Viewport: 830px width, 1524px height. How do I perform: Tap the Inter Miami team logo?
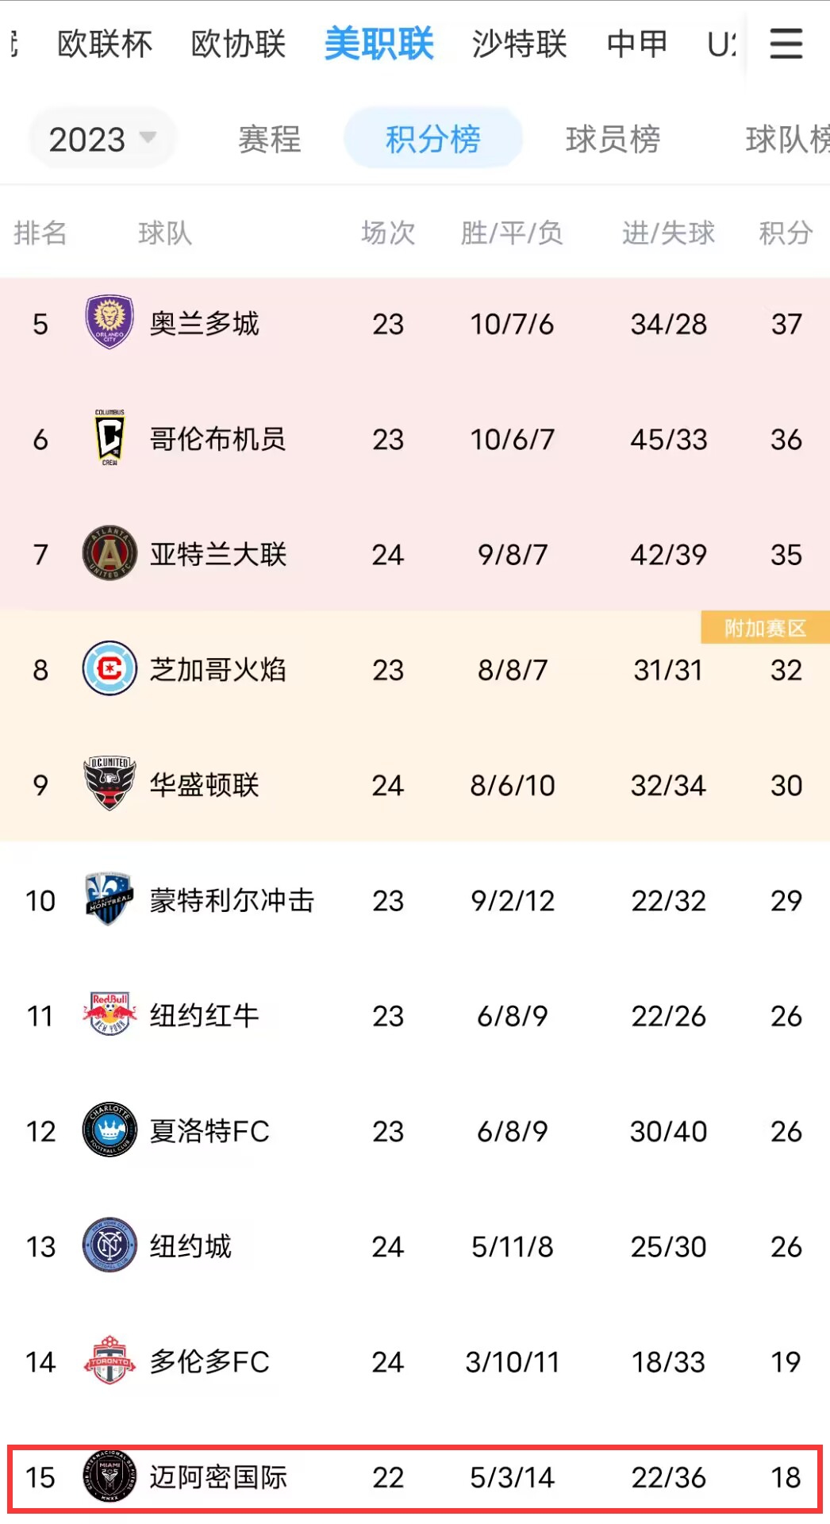pyautogui.click(x=110, y=1476)
